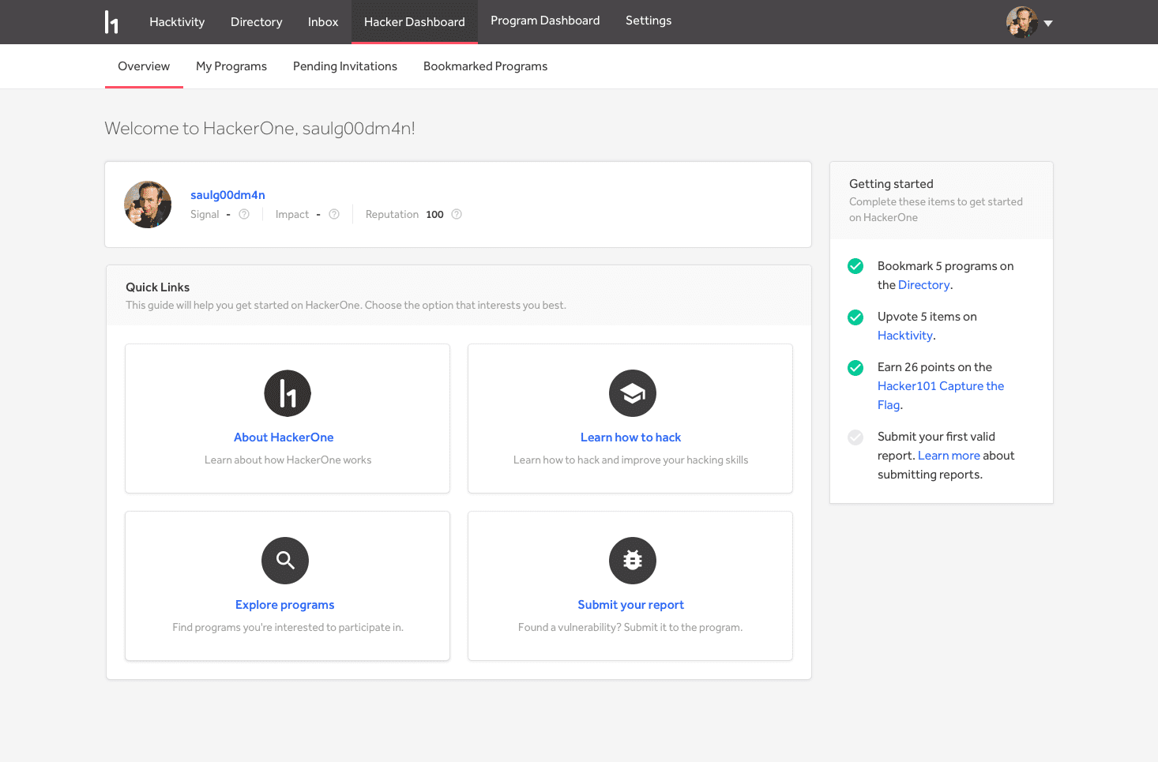The height and width of the screenshot is (762, 1158).
Task: Click the help icon next to Signal
Action: [x=244, y=215]
